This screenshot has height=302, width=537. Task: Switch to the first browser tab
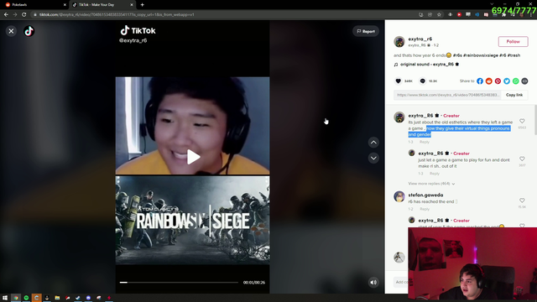click(x=34, y=5)
